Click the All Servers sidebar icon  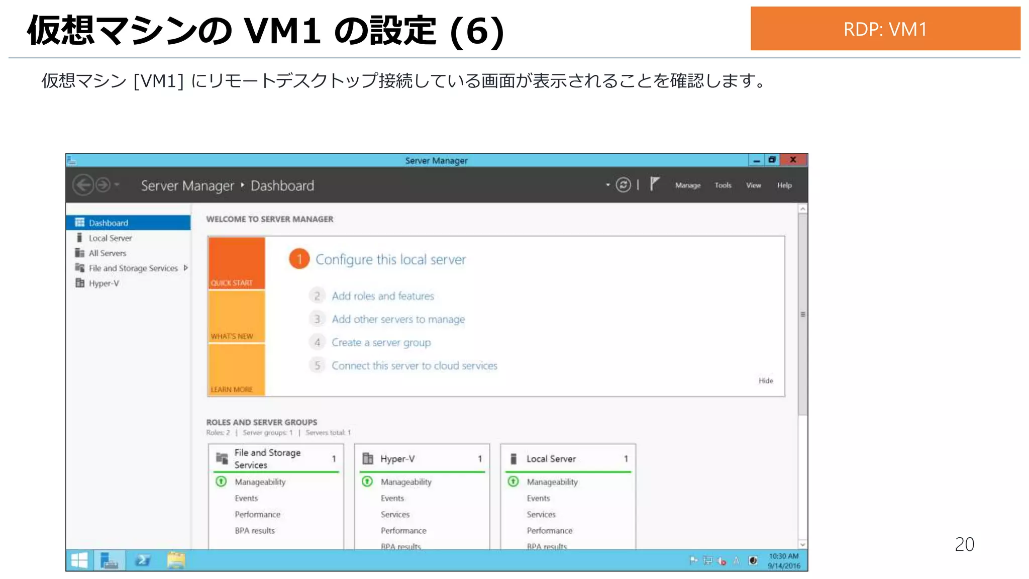click(x=79, y=252)
